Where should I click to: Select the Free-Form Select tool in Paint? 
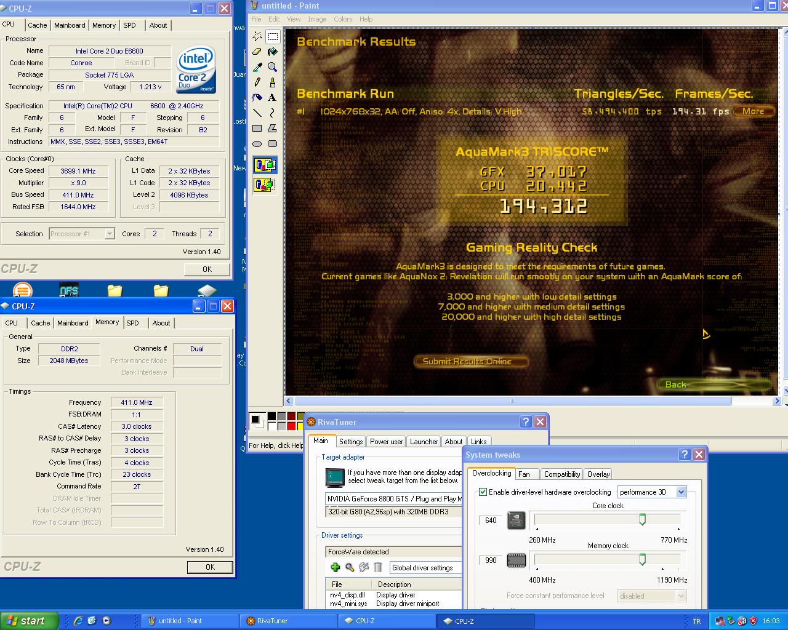point(257,36)
